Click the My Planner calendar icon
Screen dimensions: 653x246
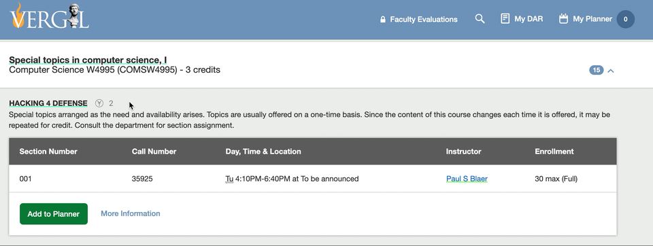click(x=563, y=19)
